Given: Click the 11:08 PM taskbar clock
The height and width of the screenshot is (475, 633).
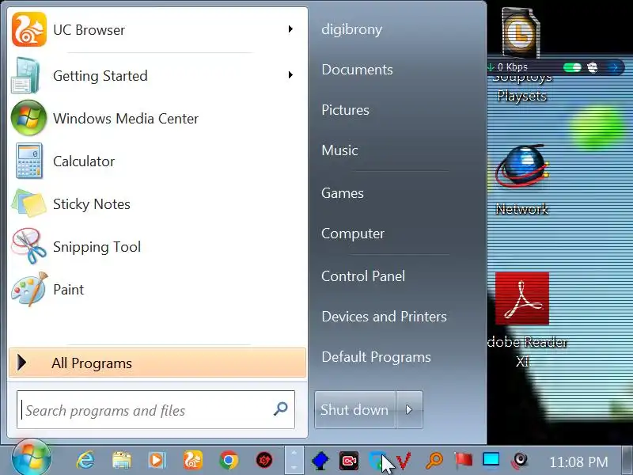Looking at the screenshot, I should [578, 462].
